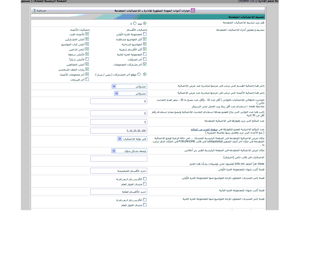Check the آخر المدوّنات checkbox
This screenshot has height=258, width=322.
click(145, 59)
